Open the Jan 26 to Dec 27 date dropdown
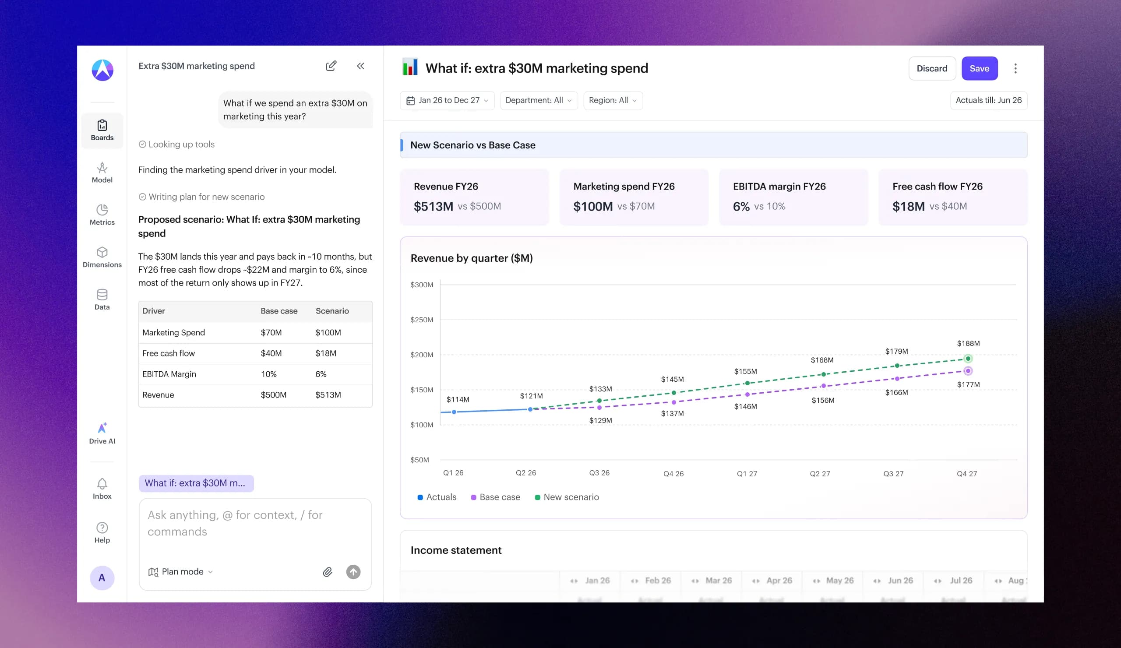This screenshot has width=1121, height=648. point(447,101)
